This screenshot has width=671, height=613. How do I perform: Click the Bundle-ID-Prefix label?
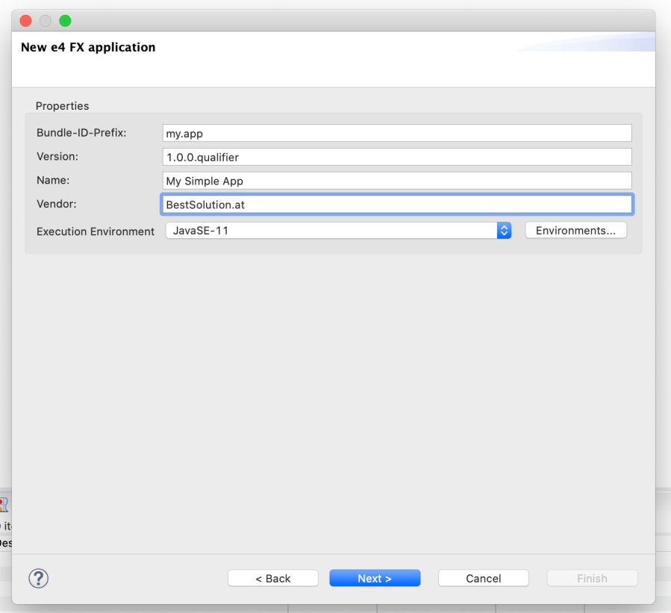click(81, 133)
